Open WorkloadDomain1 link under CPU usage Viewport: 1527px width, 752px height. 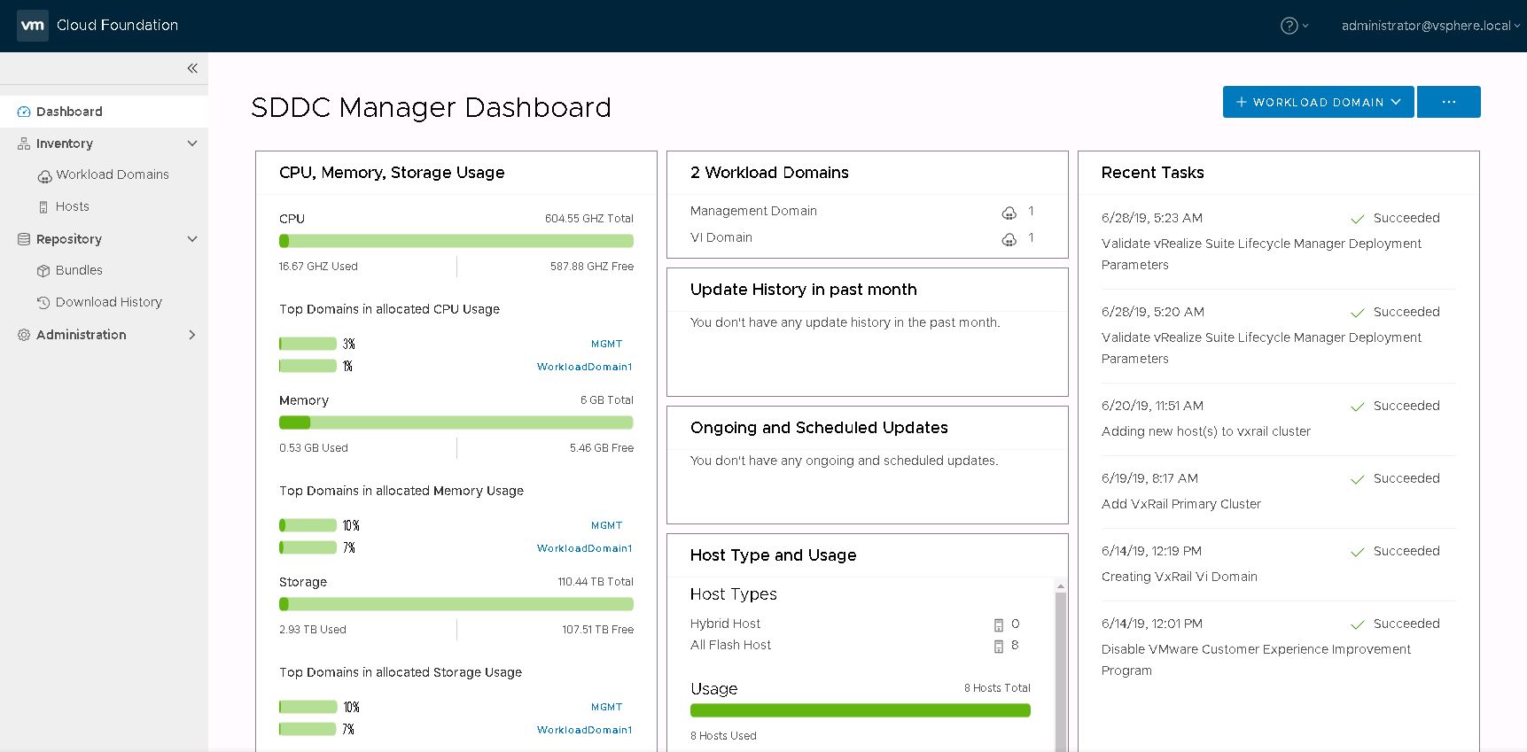point(584,367)
